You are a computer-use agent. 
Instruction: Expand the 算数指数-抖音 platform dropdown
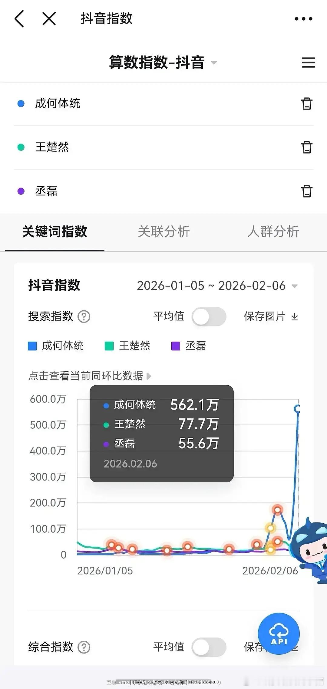163,62
